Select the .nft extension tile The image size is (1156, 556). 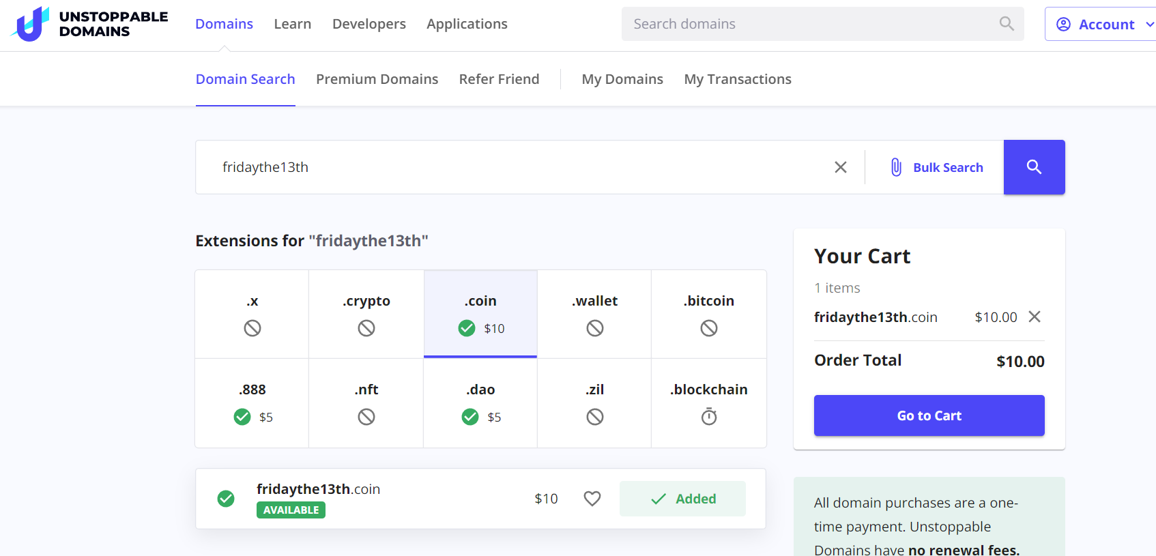coord(366,403)
